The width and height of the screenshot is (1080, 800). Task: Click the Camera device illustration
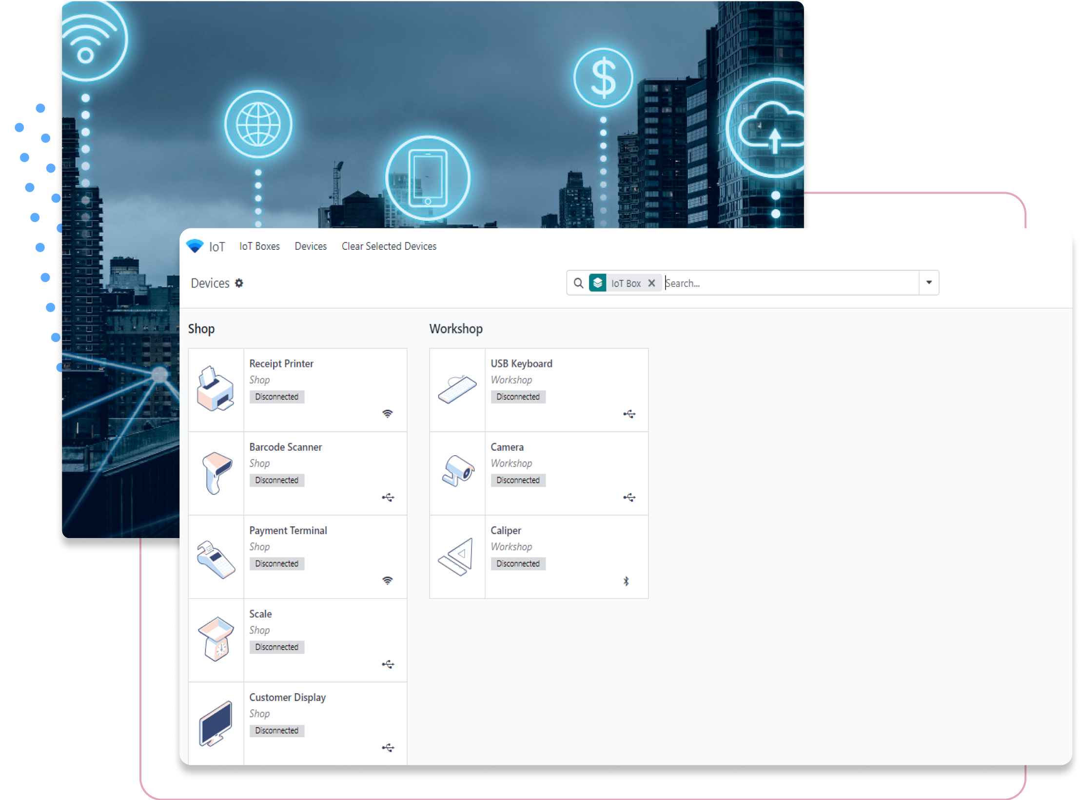tap(458, 471)
